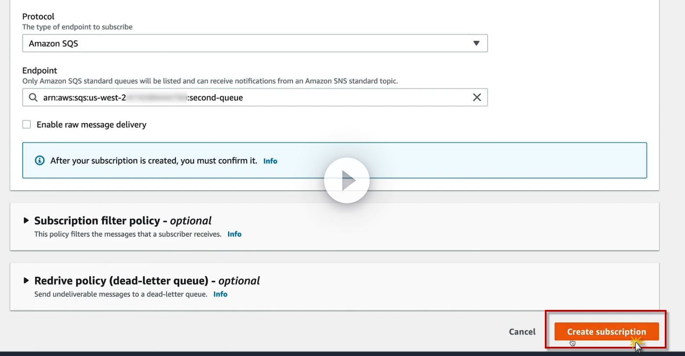
Task: Open the Protocol dropdown arrow
Action: [476, 43]
